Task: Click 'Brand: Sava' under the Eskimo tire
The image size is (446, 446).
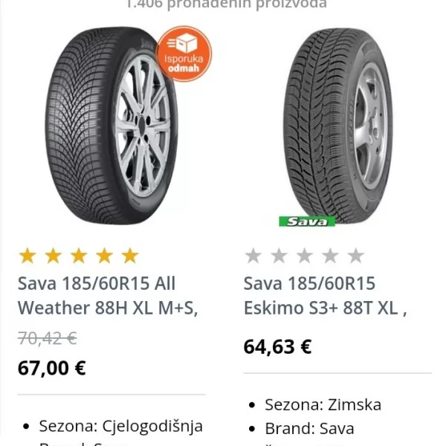Action: [309, 428]
